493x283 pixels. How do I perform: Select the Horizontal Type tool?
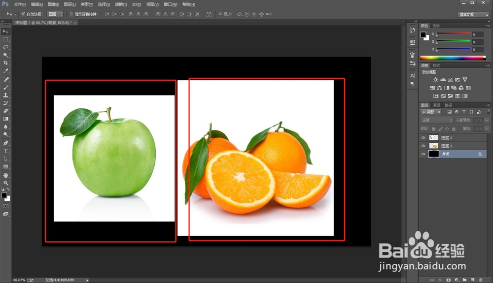point(5,151)
